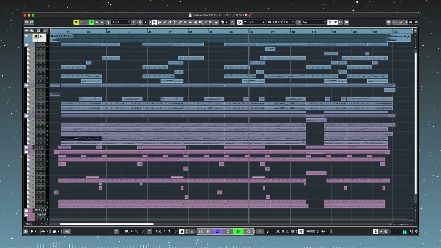The height and width of the screenshot is (248, 441).
Task: Toggle the metronome click icon
Action: click(376, 231)
